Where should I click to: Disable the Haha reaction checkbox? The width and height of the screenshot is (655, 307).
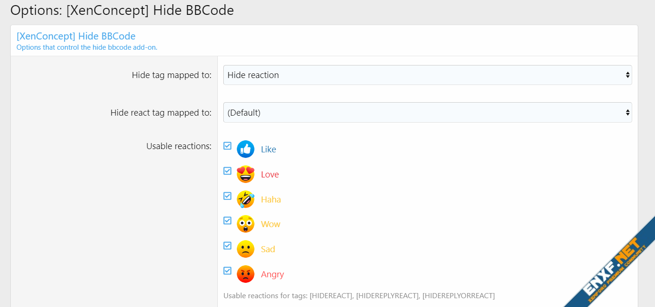(227, 196)
